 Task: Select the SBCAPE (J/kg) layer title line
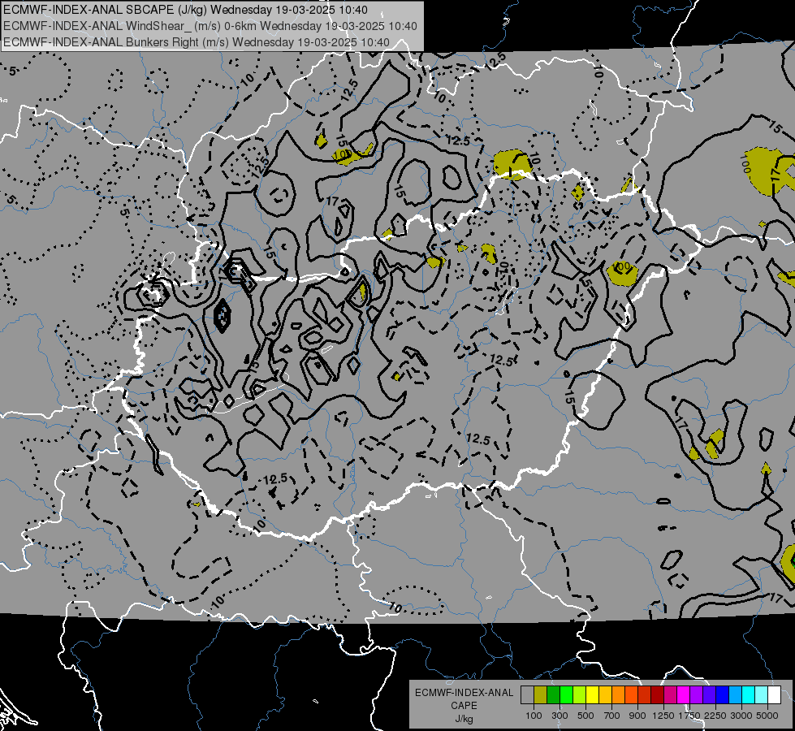pos(186,10)
